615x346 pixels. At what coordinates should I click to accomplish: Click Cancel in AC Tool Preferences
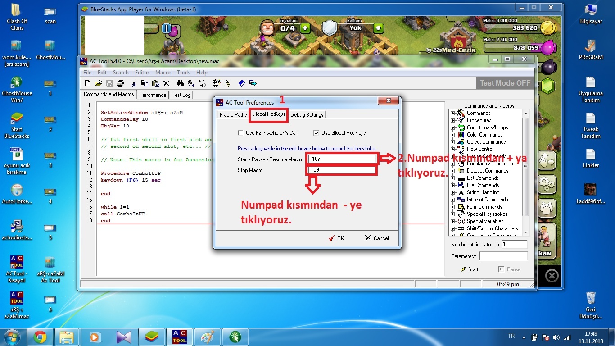pyautogui.click(x=377, y=238)
